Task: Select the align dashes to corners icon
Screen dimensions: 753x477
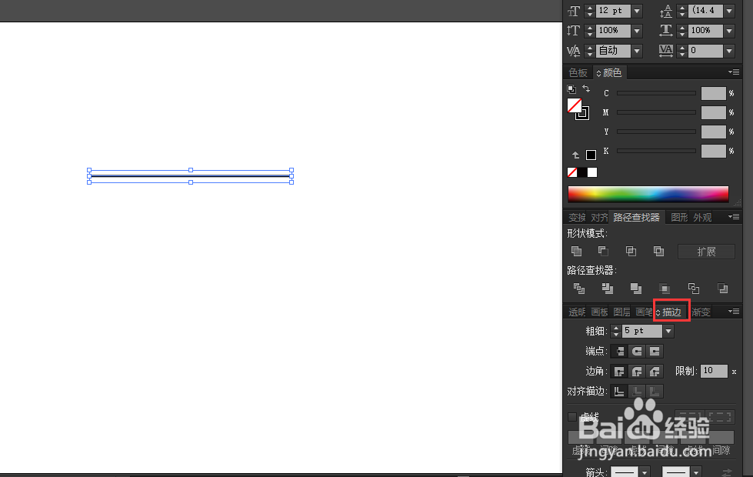Action: click(x=719, y=416)
